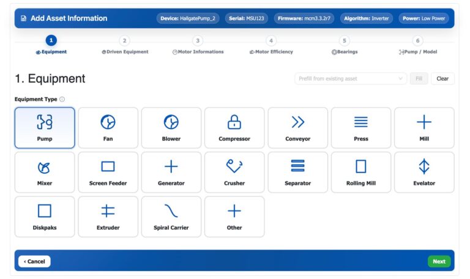470x279 pixels.
Task: Go to step 1 Equipment
Action: (x=51, y=45)
